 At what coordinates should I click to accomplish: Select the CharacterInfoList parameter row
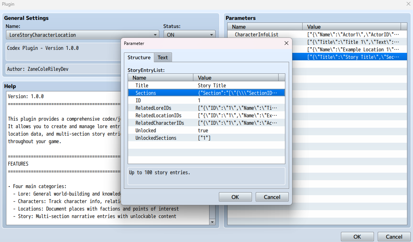tap(317, 34)
